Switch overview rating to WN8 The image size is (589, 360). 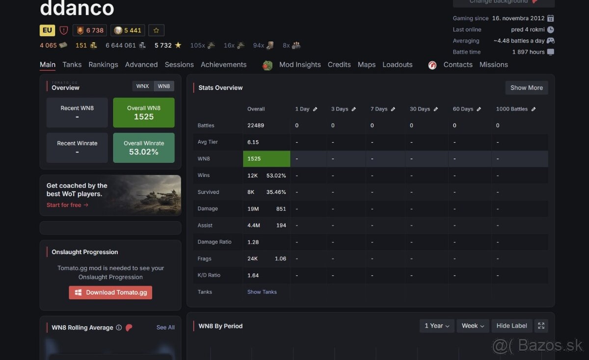click(x=164, y=86)
